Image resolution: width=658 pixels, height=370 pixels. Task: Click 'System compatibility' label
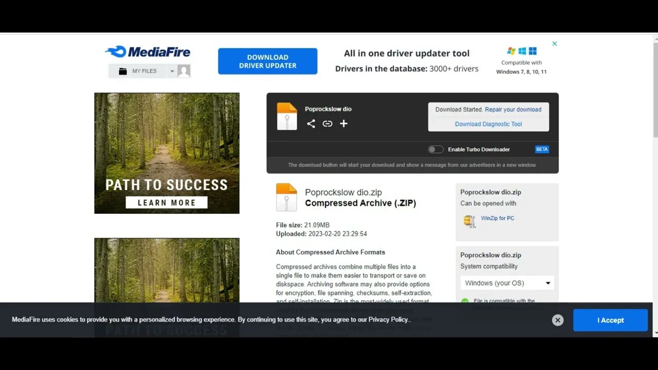coord(489,266)
